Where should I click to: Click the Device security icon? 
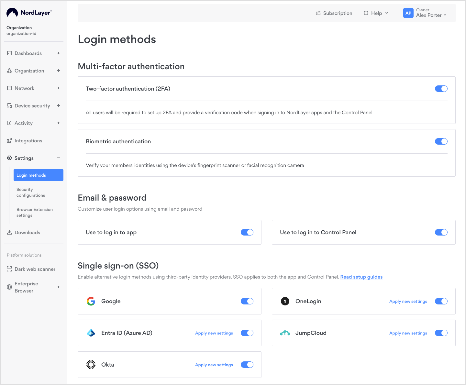coord(9,105)
